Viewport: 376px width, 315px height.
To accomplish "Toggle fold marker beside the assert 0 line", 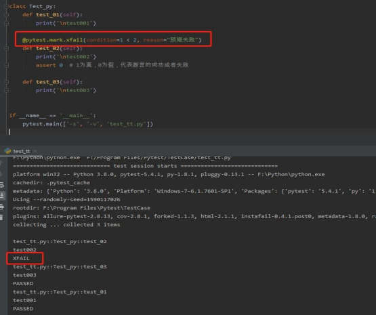I will pyautogui.click(x=7, y=65).
